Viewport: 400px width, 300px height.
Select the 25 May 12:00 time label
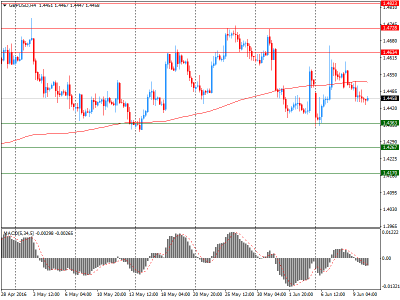[239, 294]
